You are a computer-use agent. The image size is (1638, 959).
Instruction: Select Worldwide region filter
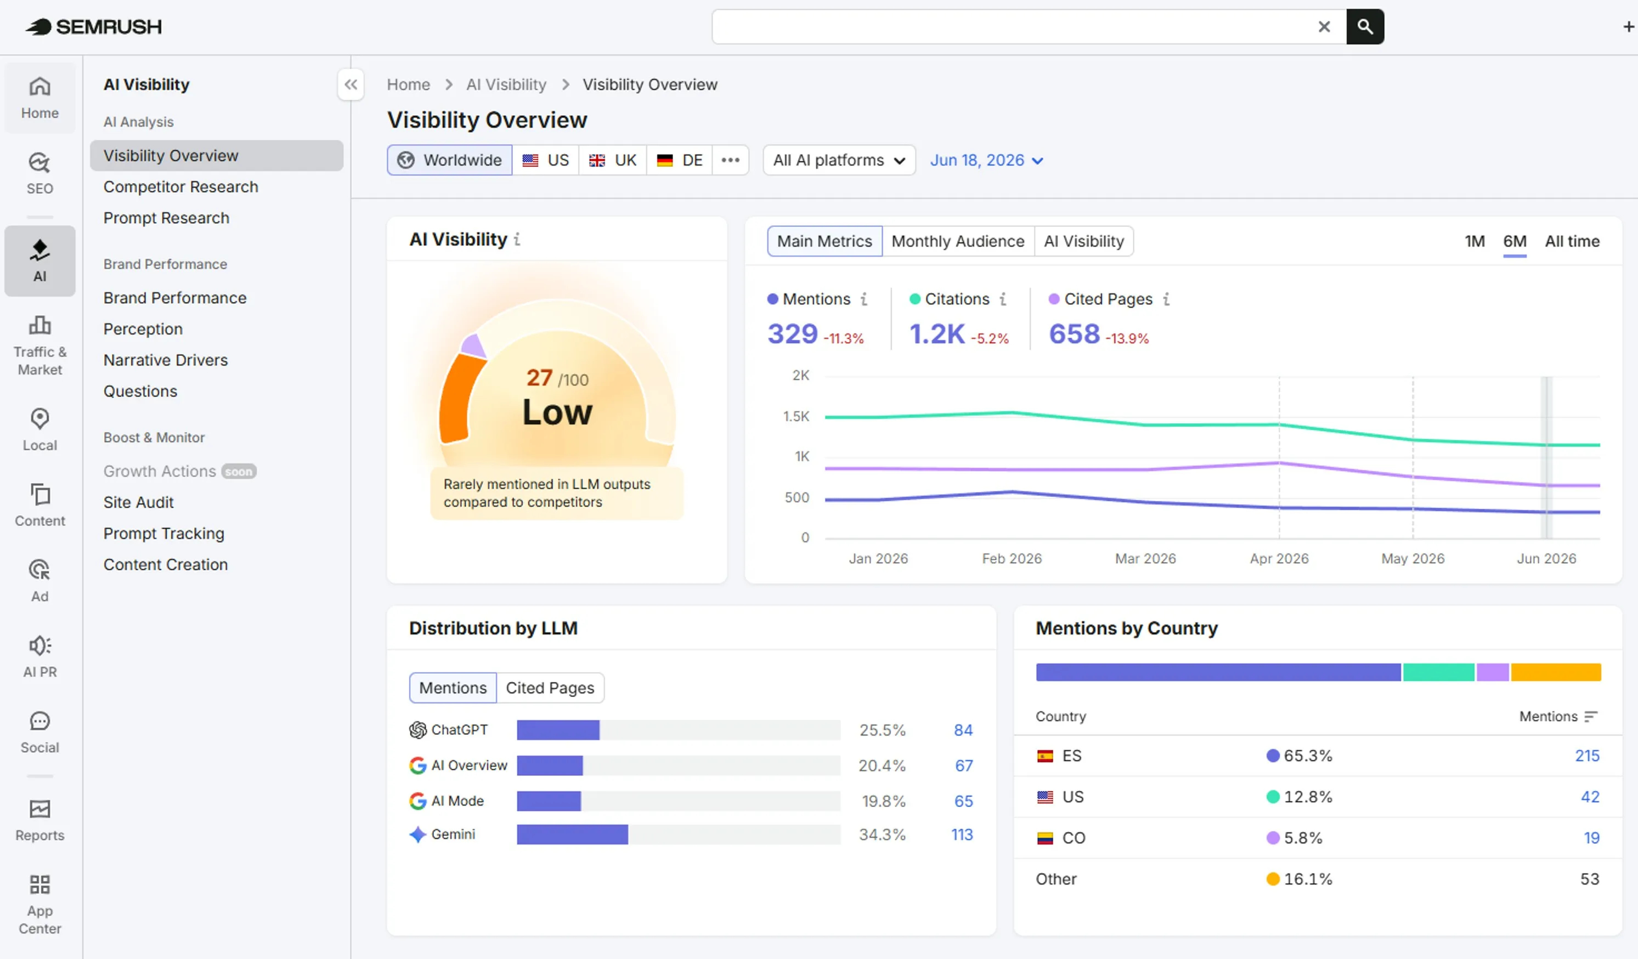coord(450,160)
